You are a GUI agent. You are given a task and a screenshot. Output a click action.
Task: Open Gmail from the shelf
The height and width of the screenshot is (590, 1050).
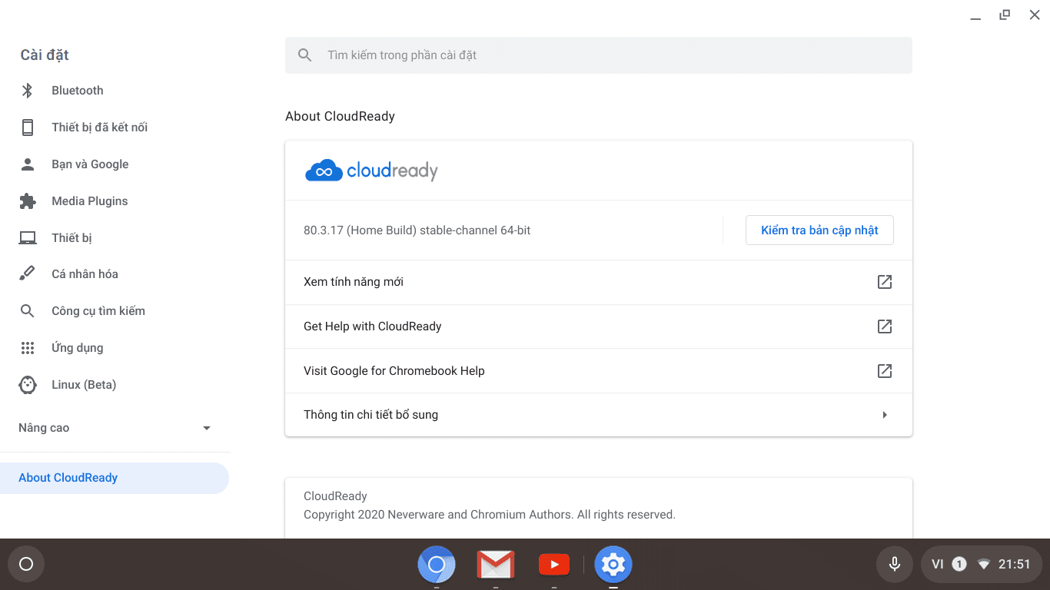click(x=496, y=565)
